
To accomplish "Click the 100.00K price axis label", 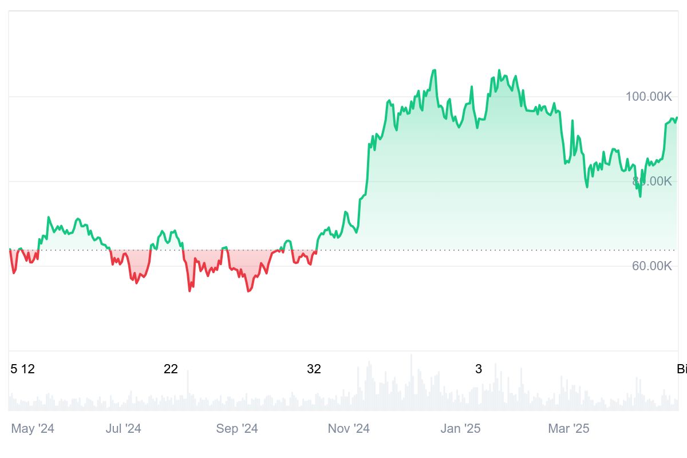I will tap(648, 96).
